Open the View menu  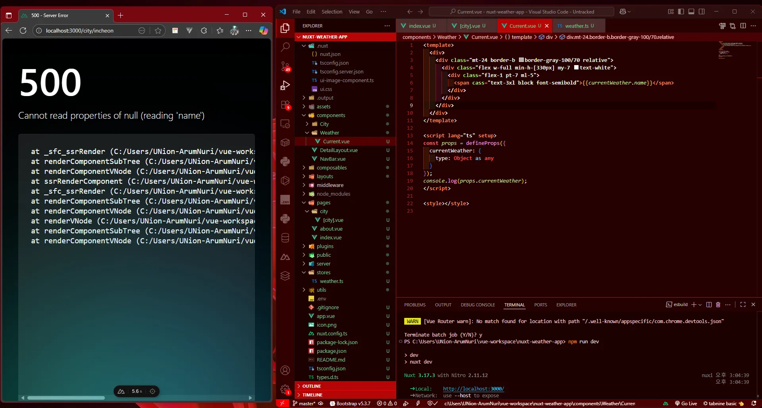click(x=354, y=12)
